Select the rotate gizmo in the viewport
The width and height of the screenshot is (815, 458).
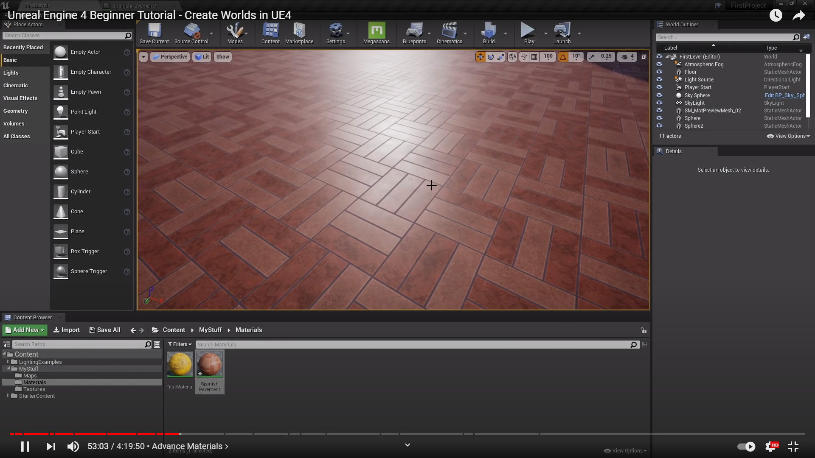click(491, 57)
